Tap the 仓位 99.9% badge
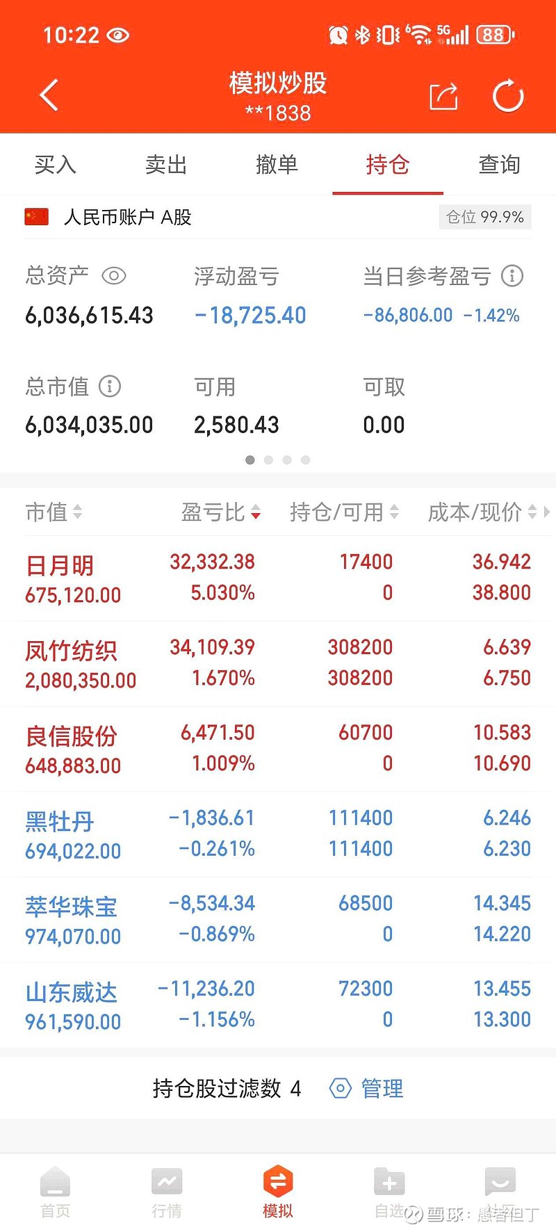Viewport: 556px width, 1232px height. pos(485,217)
